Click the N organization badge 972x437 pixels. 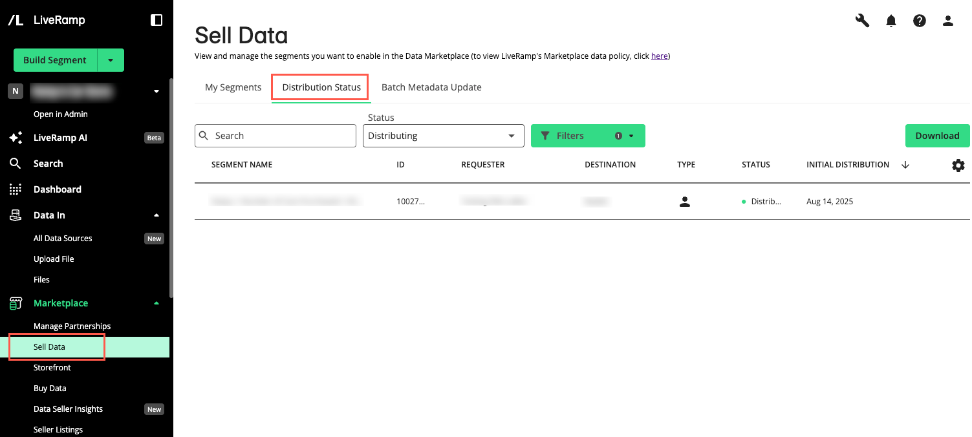pos(15,91)
